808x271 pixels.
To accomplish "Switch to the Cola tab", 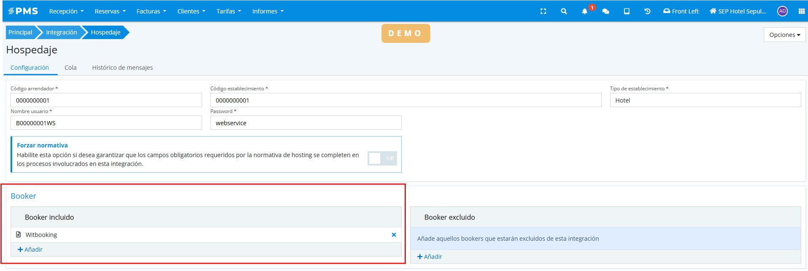I will [x=70, y=68].
